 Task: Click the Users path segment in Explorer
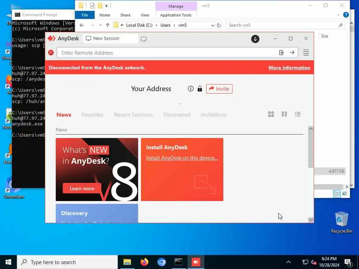(x=165, y=25)
